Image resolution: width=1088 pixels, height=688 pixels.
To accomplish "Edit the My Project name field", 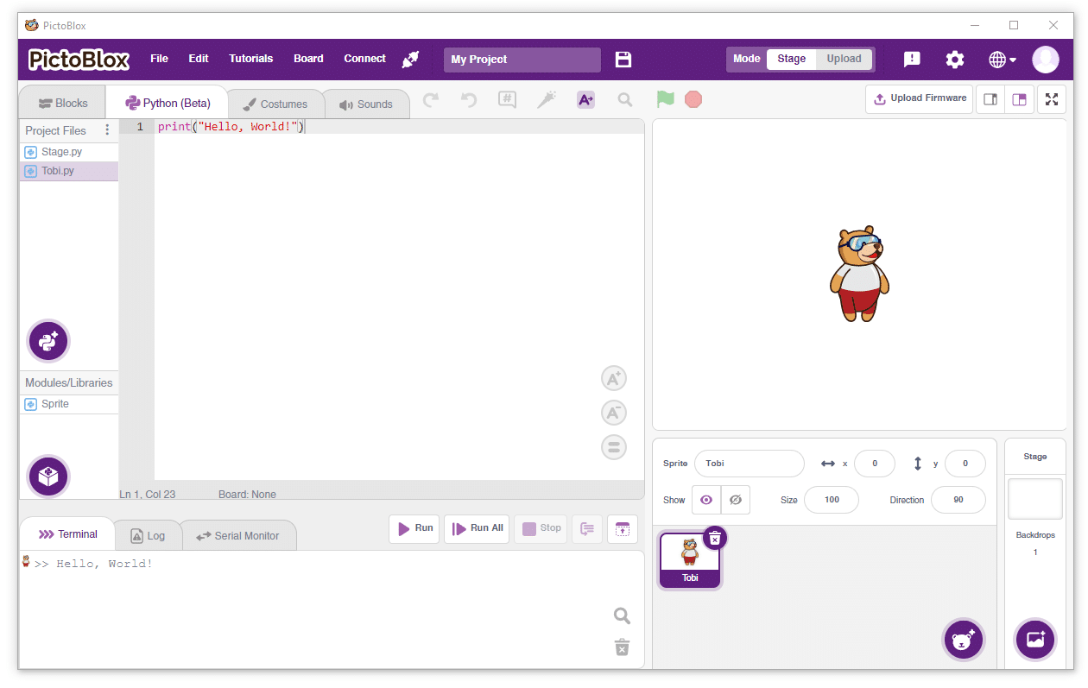I will click(x=522, y=60).
